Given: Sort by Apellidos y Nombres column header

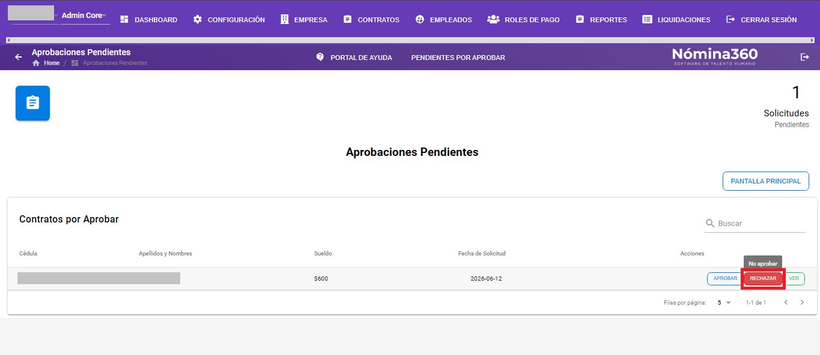Looking at the screenshot, I should (x=165, y=254).
